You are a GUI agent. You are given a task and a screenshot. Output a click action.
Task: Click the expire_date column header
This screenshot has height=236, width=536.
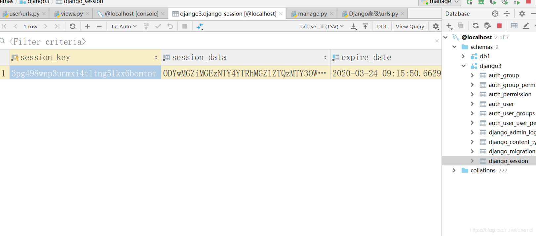pyautogui.click(x=386, y=57)
